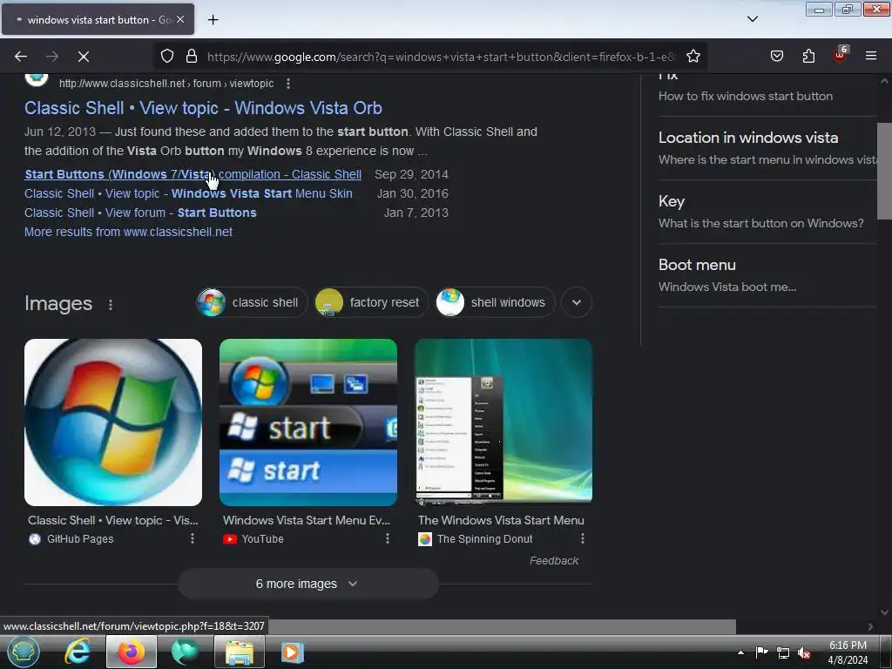Image resolution: width=892 pixels, height=669 pixels.
Task: Stop loading the page
Action: point(83,57)
